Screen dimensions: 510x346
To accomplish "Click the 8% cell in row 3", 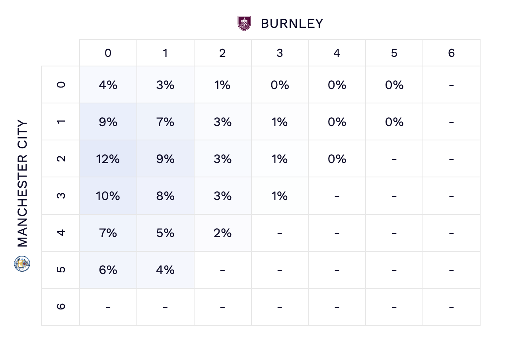I will [165, 196].
